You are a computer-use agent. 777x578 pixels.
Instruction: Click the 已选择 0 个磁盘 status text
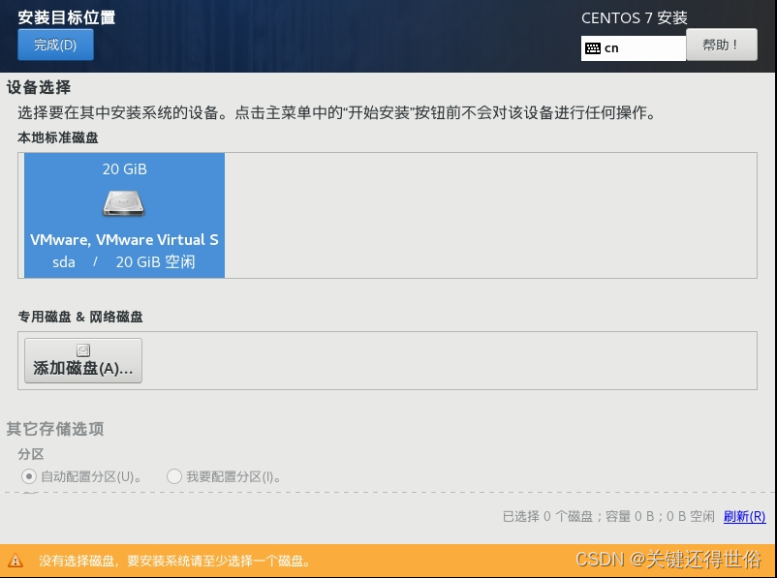pos(608,517)
